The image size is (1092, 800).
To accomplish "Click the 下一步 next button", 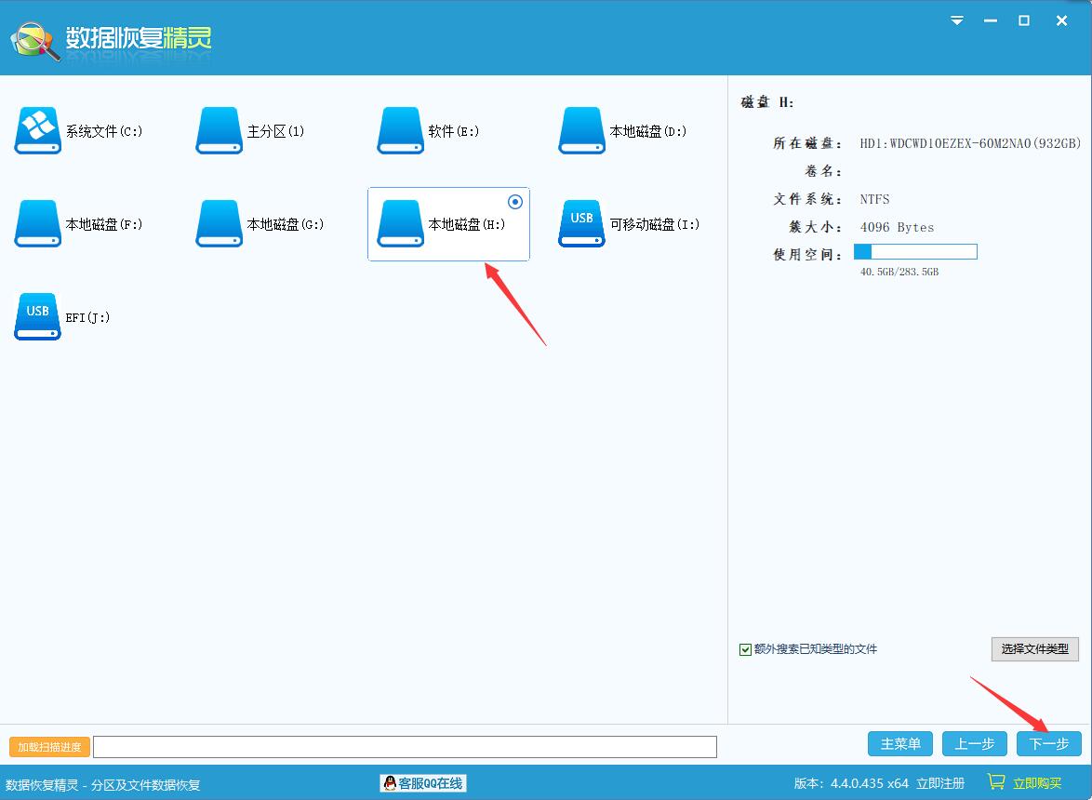I will [x=1048, y=743].
